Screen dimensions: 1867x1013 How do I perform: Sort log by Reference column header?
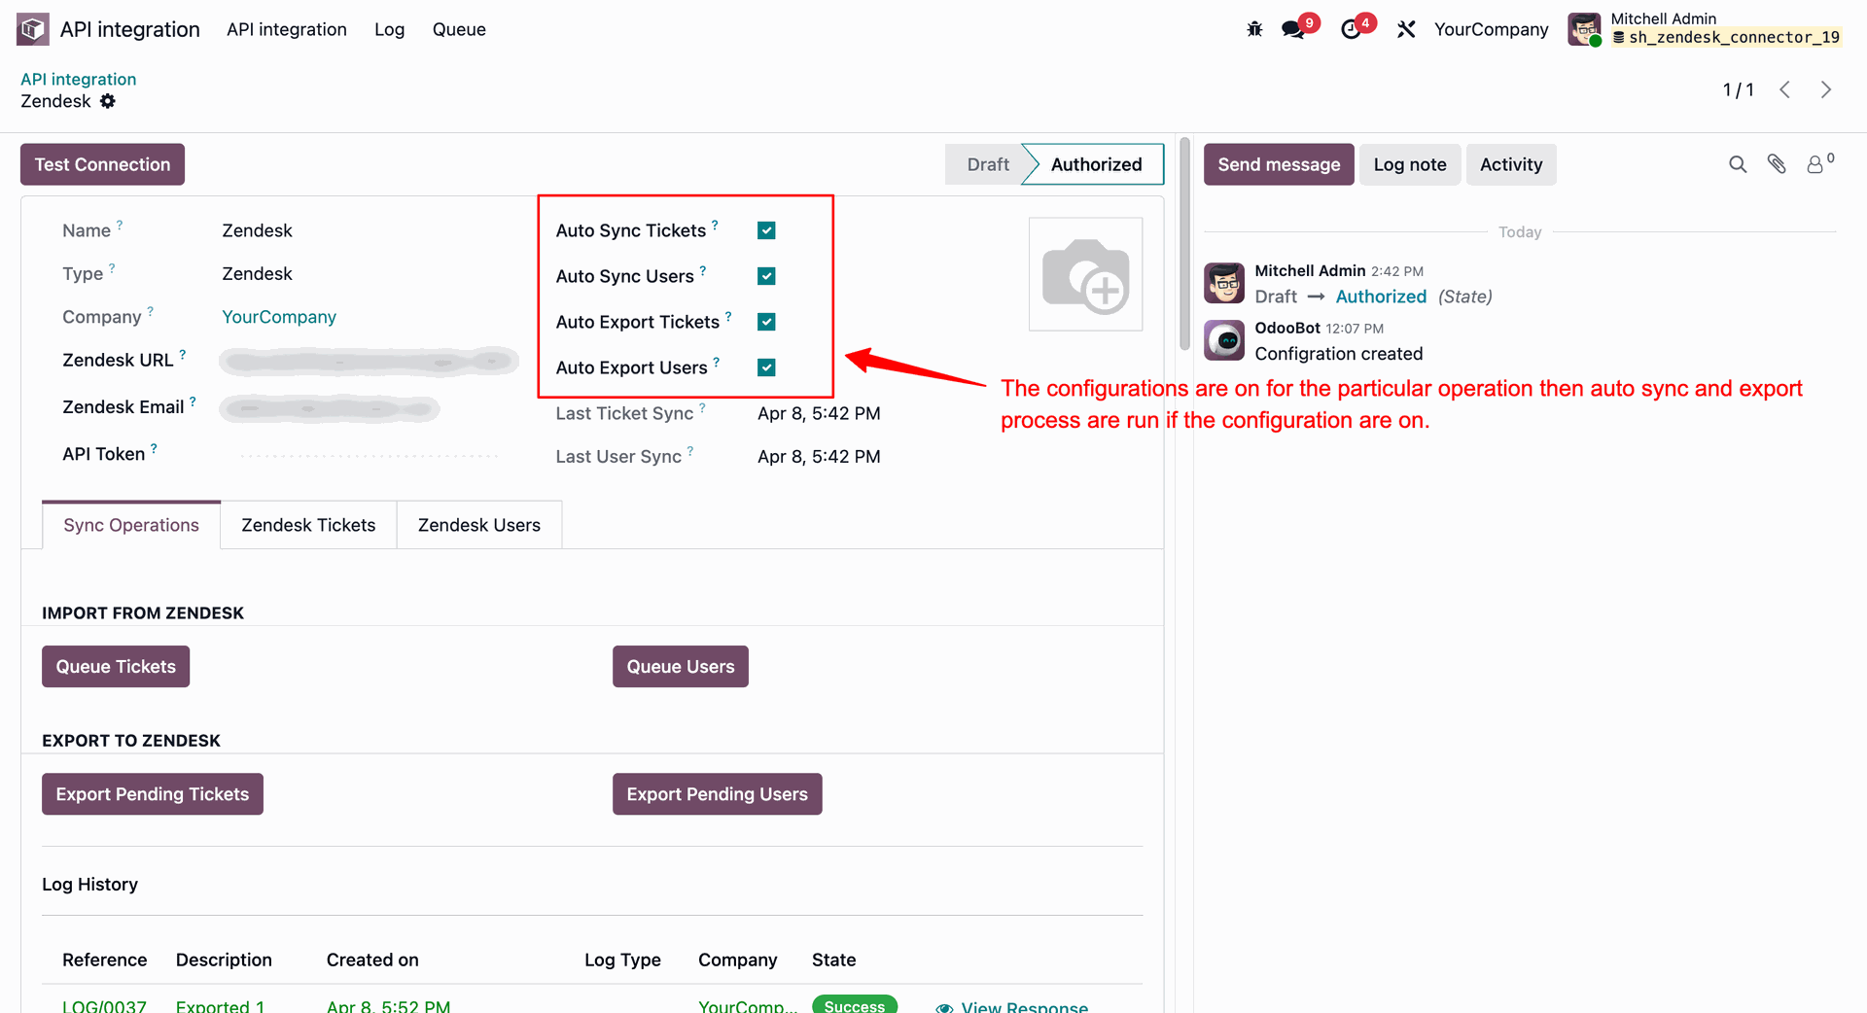[x=104, y=960]
